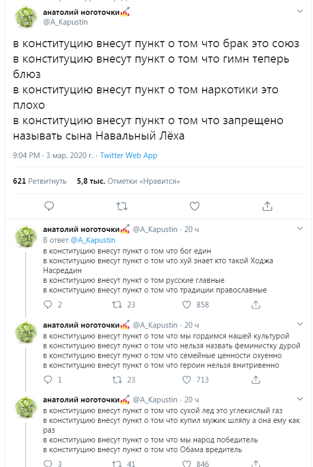Like the main tweet with heart icon
Screen dimensions: 313x467
[195, 206]
